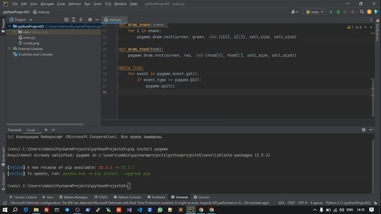The width and height of the screenshot is (381, 214).
Task: Open the Problems tool window
Action: (x=156, y=197)
